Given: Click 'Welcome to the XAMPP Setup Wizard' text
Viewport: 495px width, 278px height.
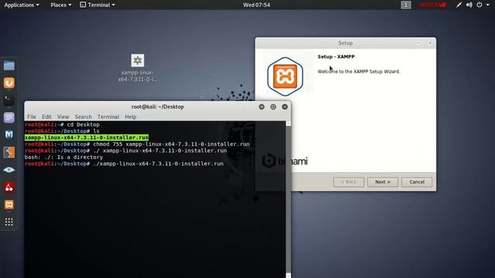Looking at the screenshot, I should coord(359,72).
